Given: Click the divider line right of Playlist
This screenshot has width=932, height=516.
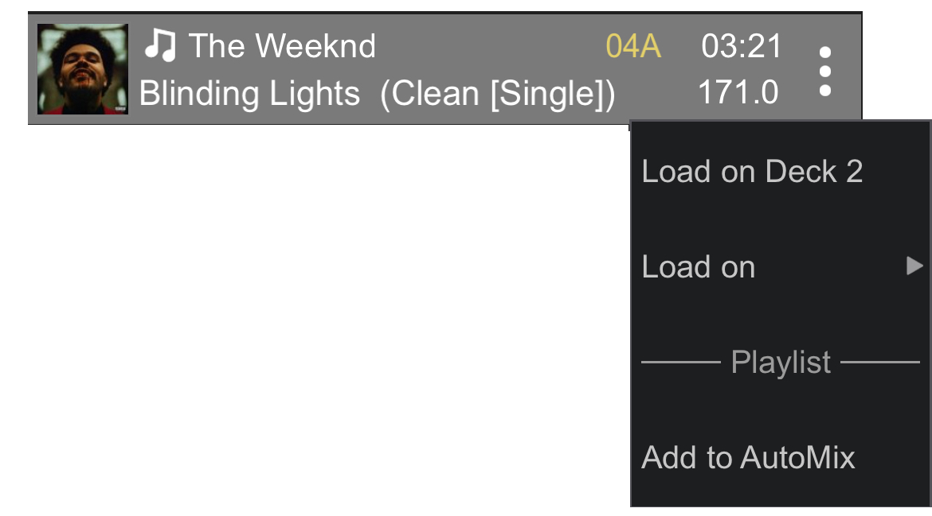Looking at the screenshot, I should point(879,363).
